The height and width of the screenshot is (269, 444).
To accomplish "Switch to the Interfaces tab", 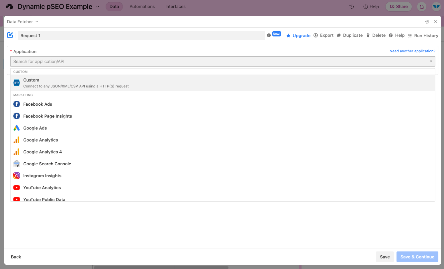I will point(175,7).
